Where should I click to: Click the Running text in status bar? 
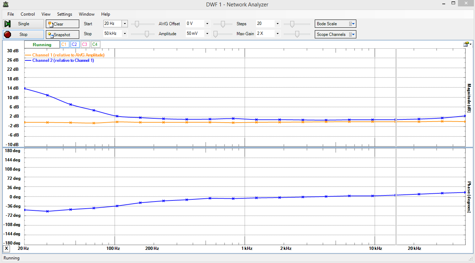coord(11,258)
